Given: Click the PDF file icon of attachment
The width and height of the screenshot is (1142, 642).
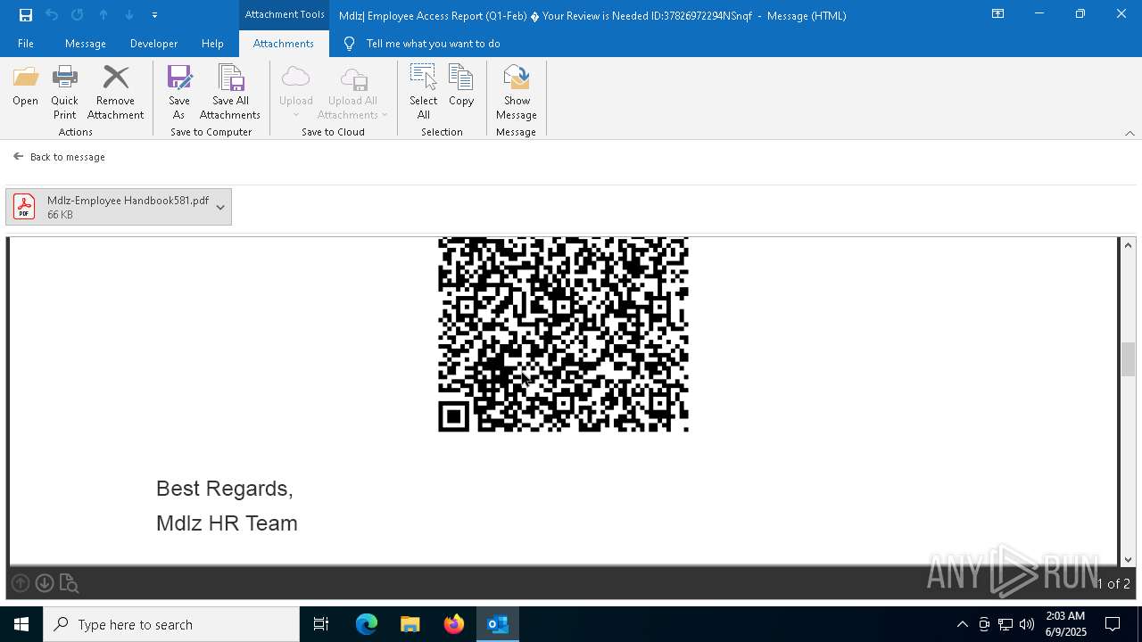Looking at the screenshot, I should coord(24,207).
